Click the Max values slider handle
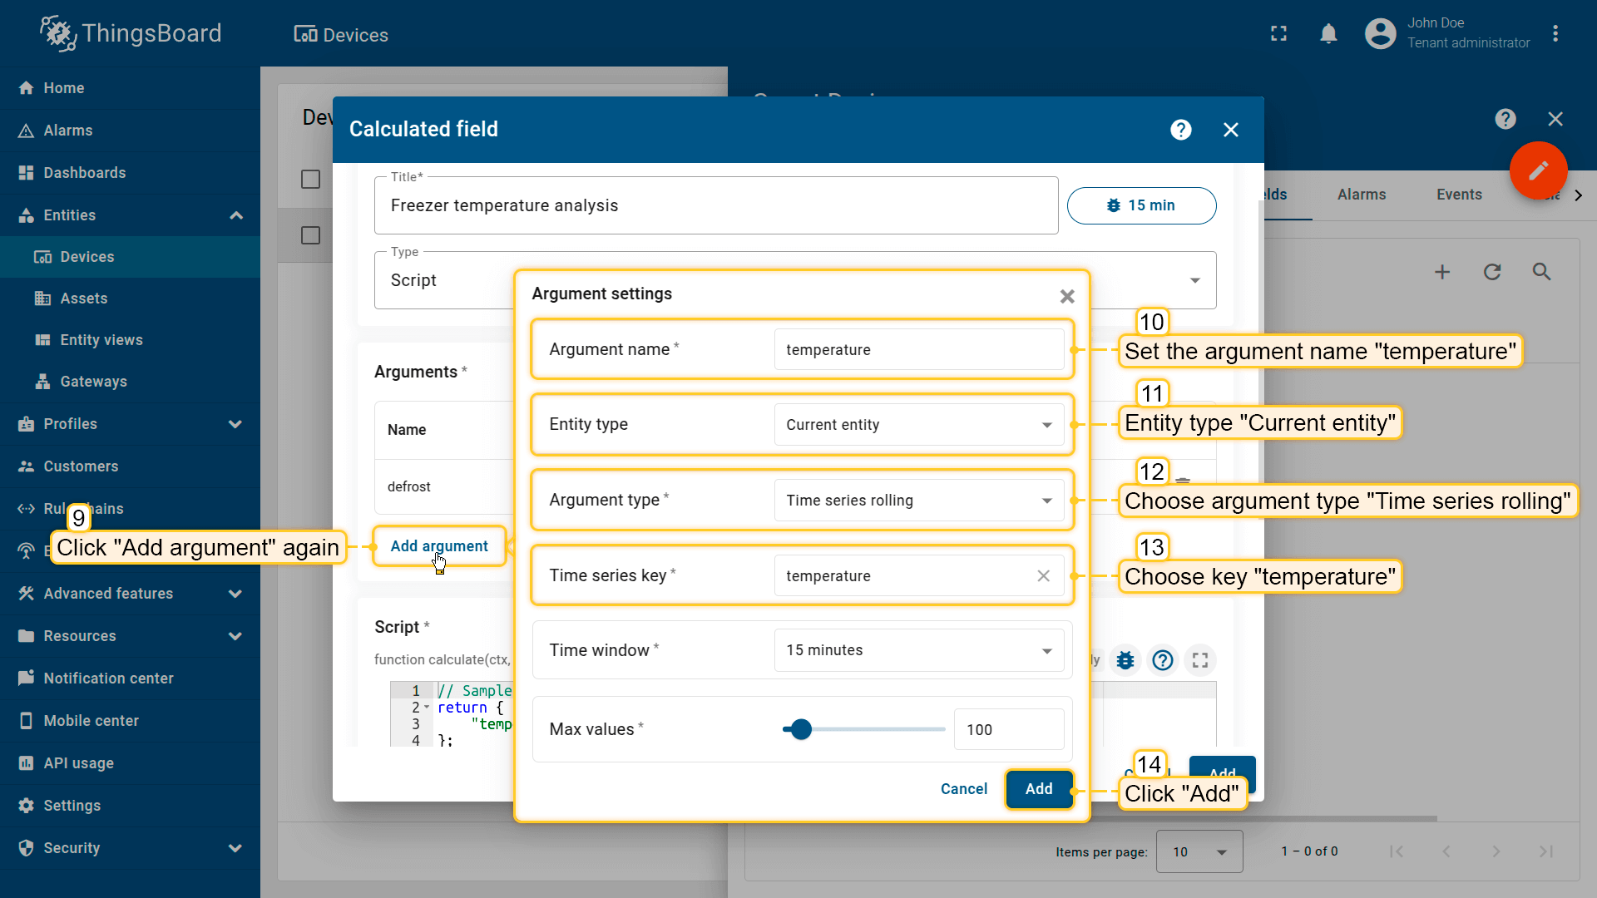1597x898 pixels. pos(801,729)
